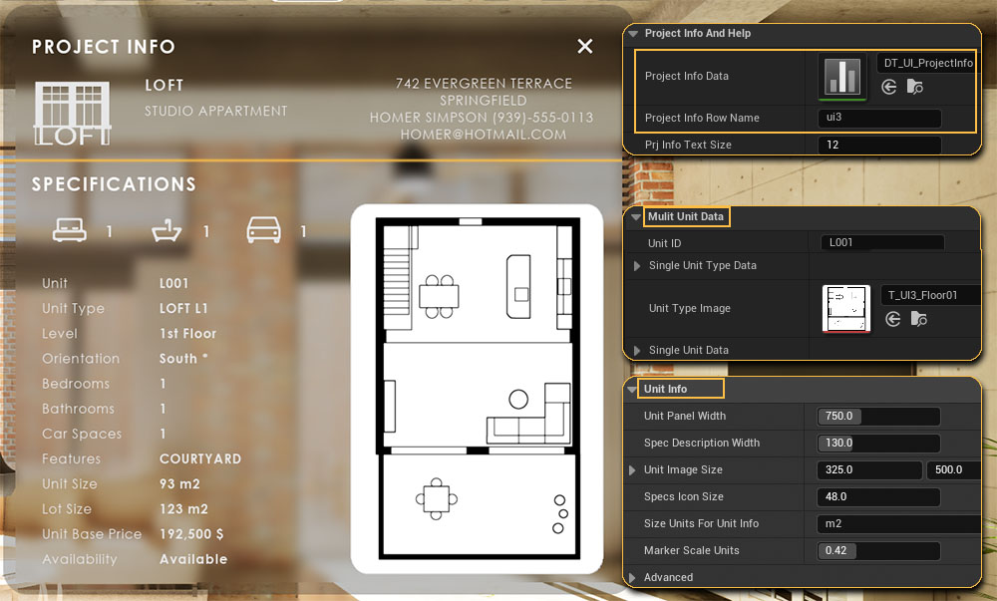
Task: Use selected asset arrow for Project Info Data
Action: 890,88
